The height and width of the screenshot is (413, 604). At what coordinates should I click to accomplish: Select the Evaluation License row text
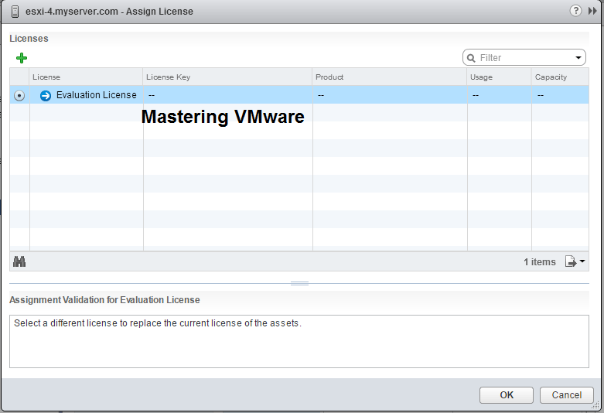tap(97, 95)
